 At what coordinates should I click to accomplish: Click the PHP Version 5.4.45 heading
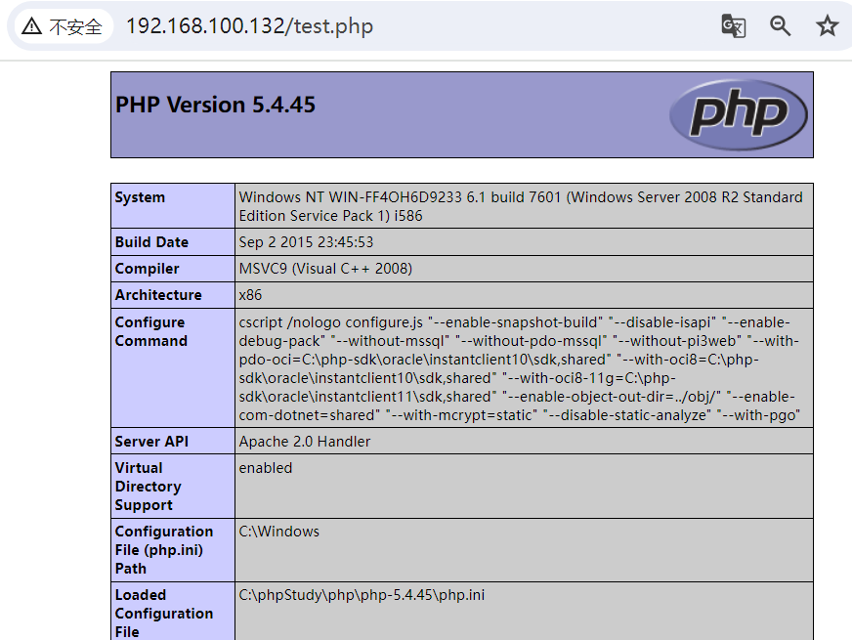point(216,106)
